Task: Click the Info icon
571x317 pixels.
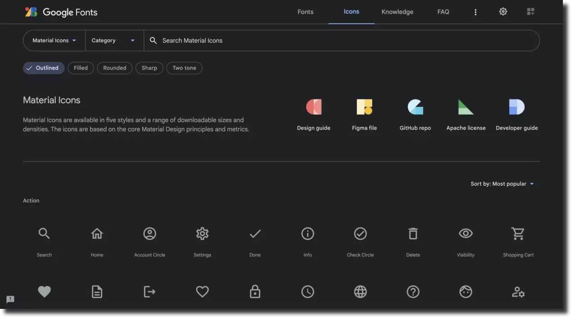Action: tap(308, 233)
